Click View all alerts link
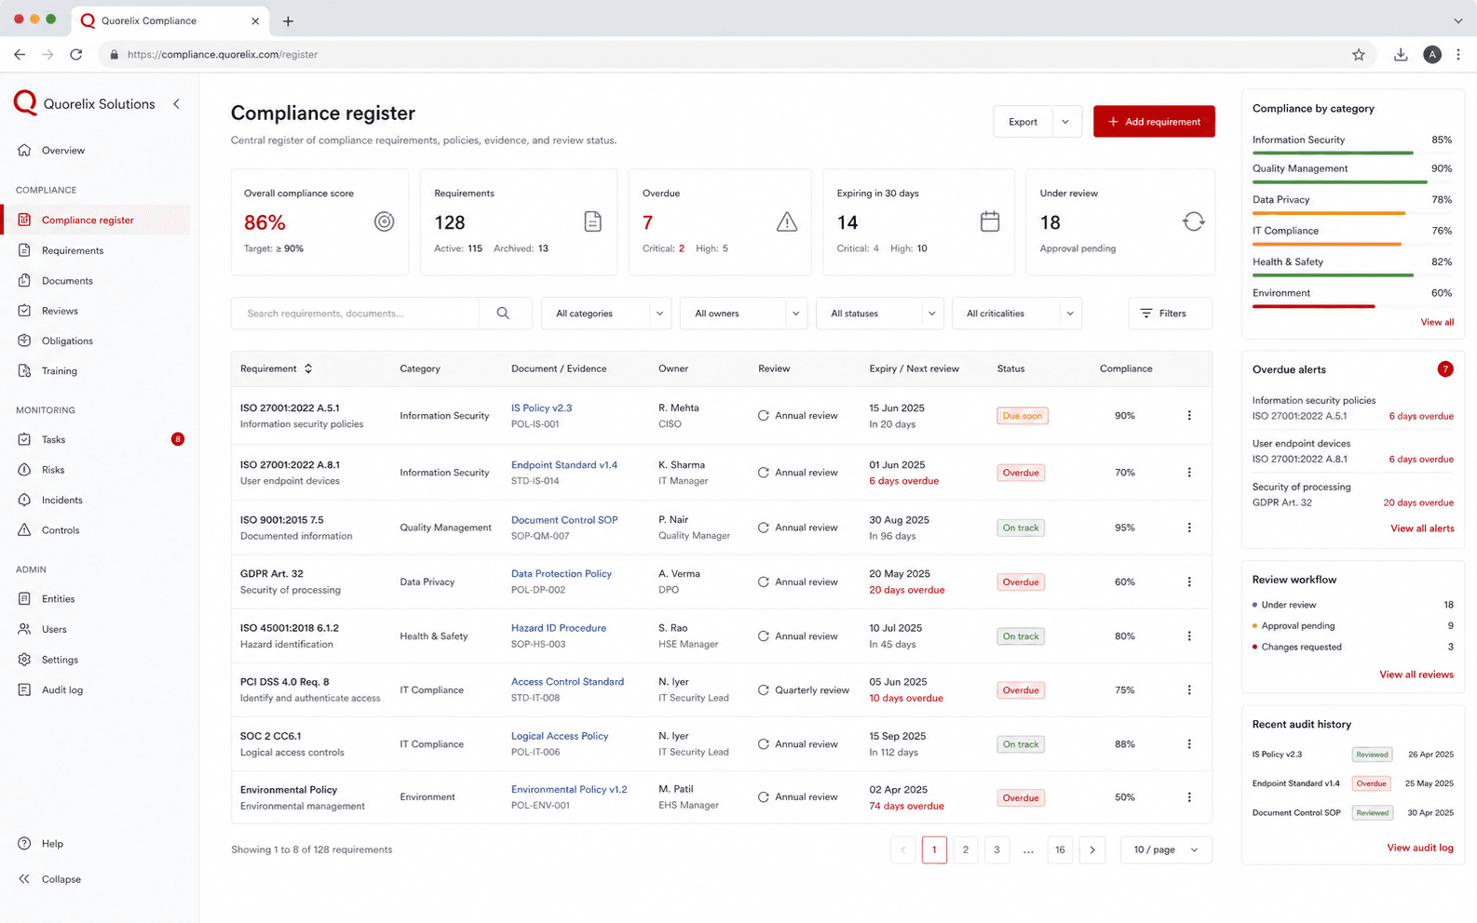Viewport: 1477px width, 923px height. coord(1422,528)
